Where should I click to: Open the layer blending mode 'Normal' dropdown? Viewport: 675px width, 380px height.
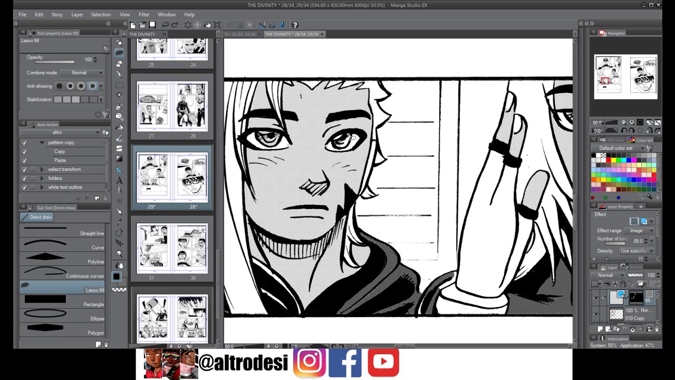pyautogui.click(x=609, y=275)
